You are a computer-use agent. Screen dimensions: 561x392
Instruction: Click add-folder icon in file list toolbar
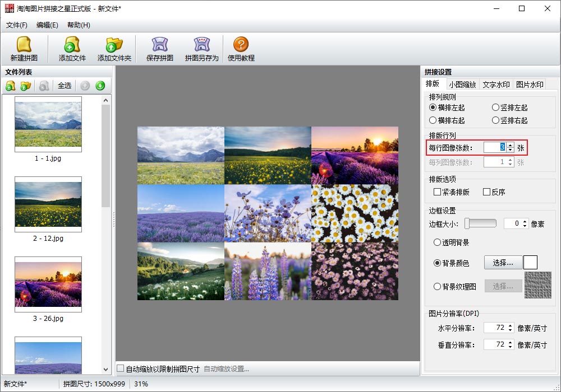click(25, 86)
